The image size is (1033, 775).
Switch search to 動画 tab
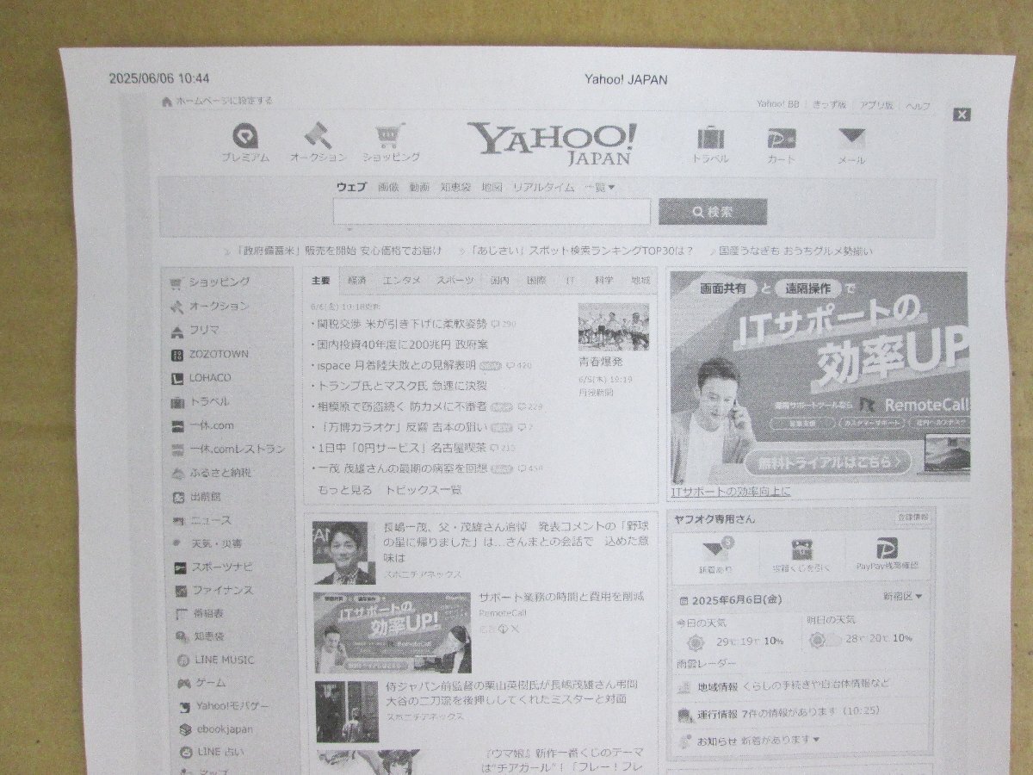click(419, 187)
